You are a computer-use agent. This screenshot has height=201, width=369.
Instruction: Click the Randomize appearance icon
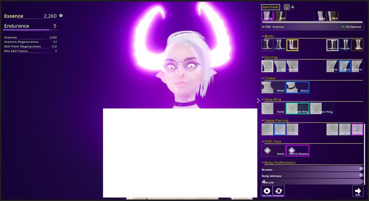(x=279, y=190)
